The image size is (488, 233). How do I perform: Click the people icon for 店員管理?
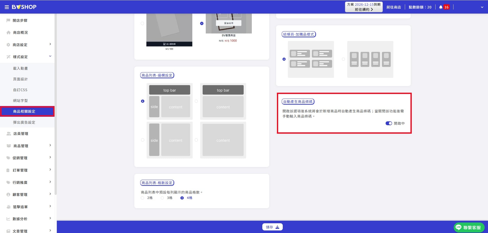[9, 134]
